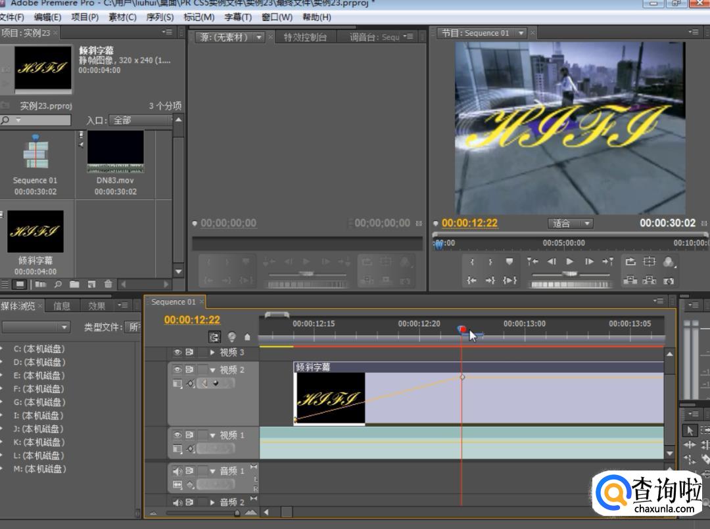Mute the 音频 1 track speaker icon
Image resolution: width=710 pixels, height=529 pixels.
pos(177,471)
